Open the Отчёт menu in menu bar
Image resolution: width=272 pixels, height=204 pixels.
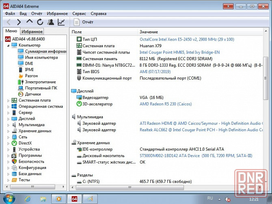click(x=37, y=13)
